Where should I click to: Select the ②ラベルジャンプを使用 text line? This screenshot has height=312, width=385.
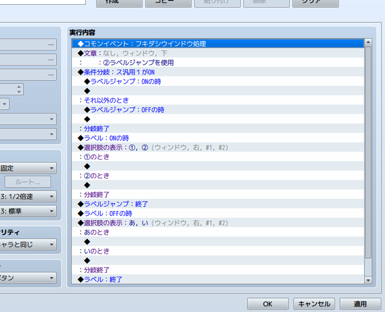click(x=218, y=63)
